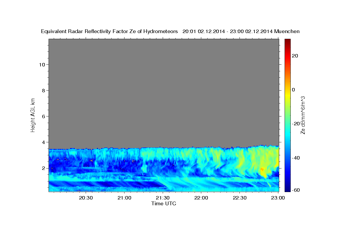Click the colorbar value '-20'

(296, 124)
